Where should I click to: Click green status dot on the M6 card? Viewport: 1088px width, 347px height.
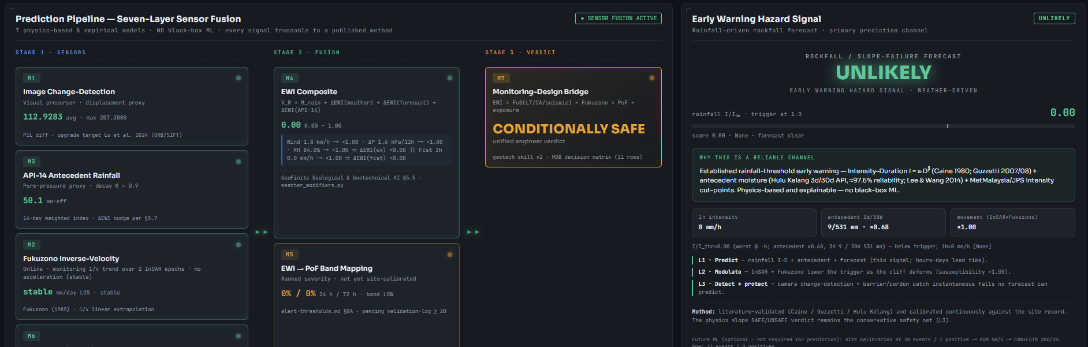point(239,336)
